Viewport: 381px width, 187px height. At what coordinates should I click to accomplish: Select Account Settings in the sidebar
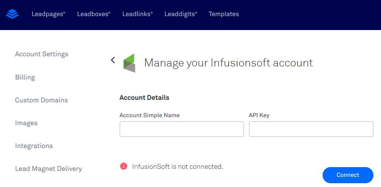[42, 54]
